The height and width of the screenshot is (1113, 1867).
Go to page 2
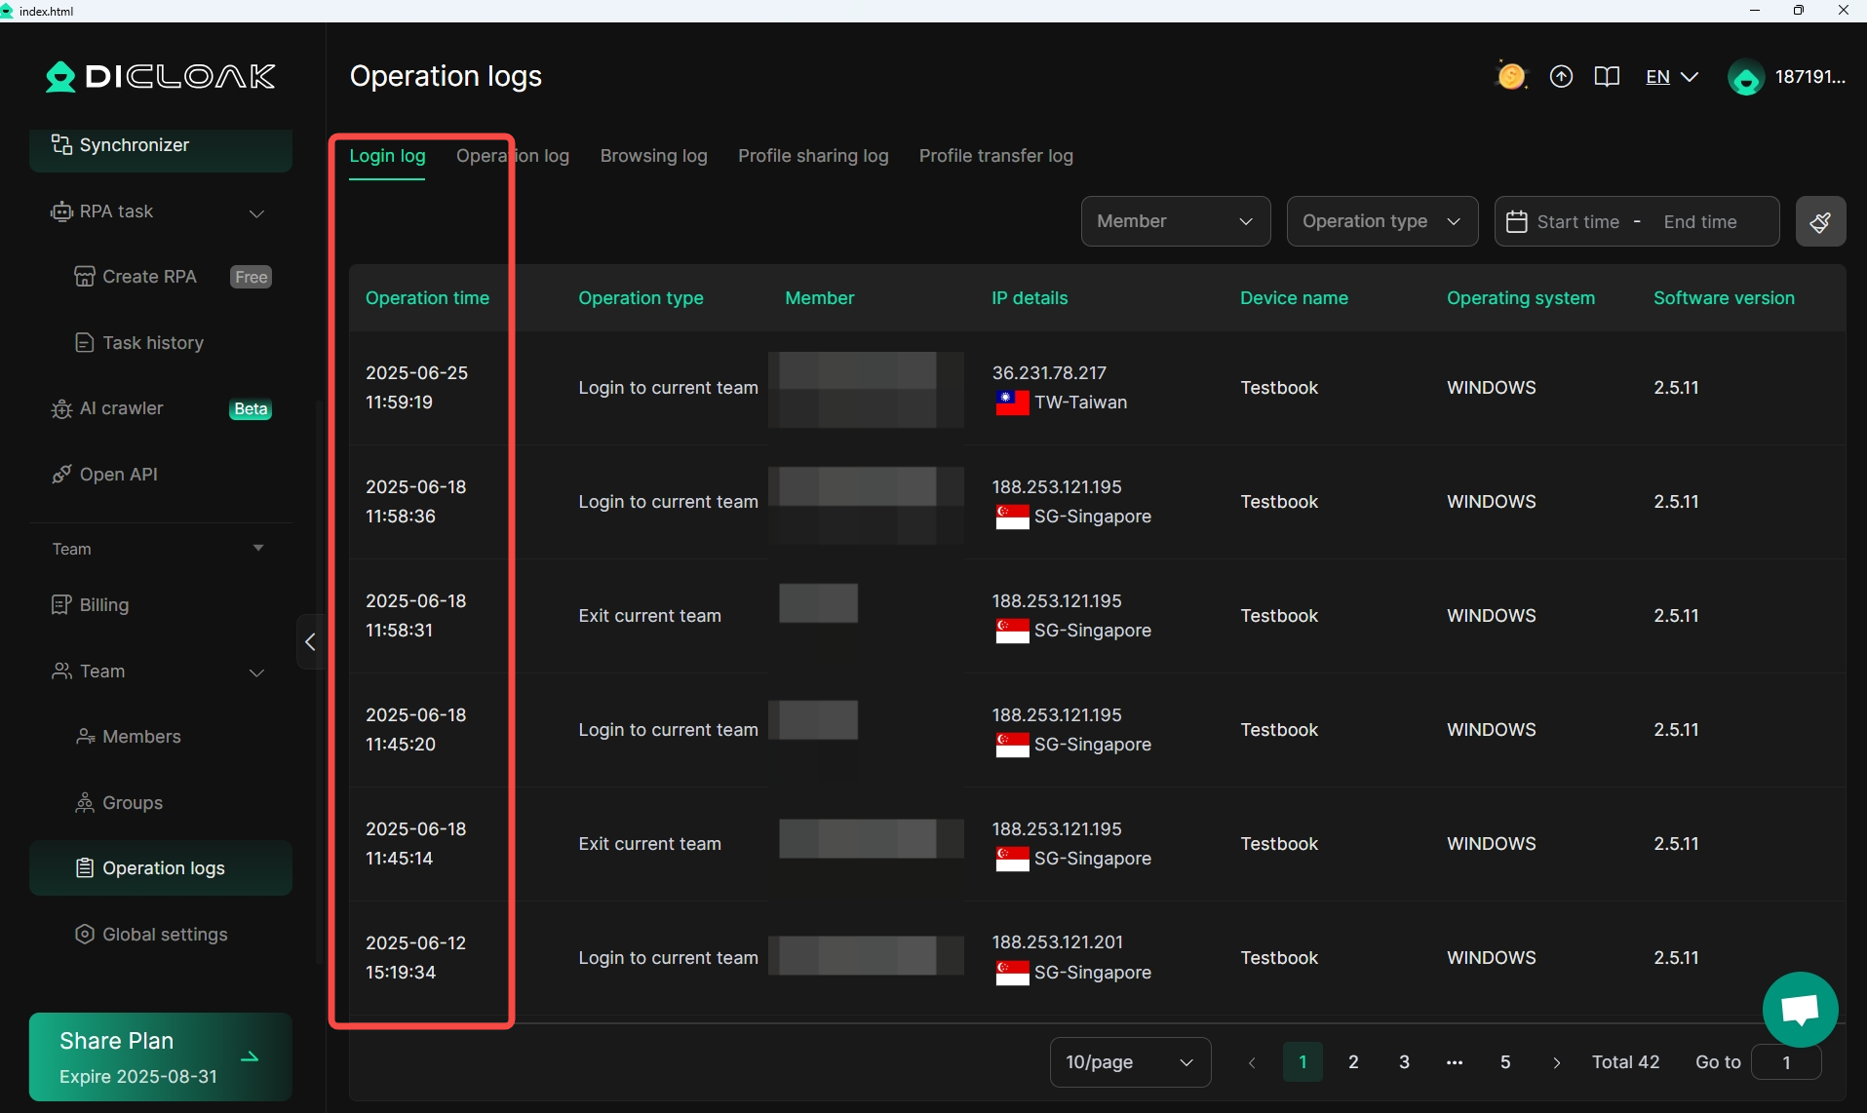(x=1353, y=1062)
